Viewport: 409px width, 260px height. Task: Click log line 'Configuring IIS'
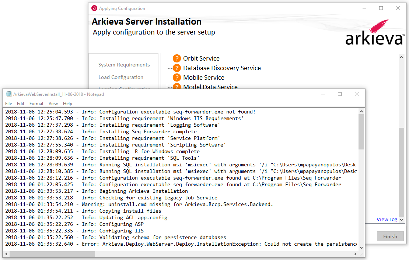tap(74, 231)
